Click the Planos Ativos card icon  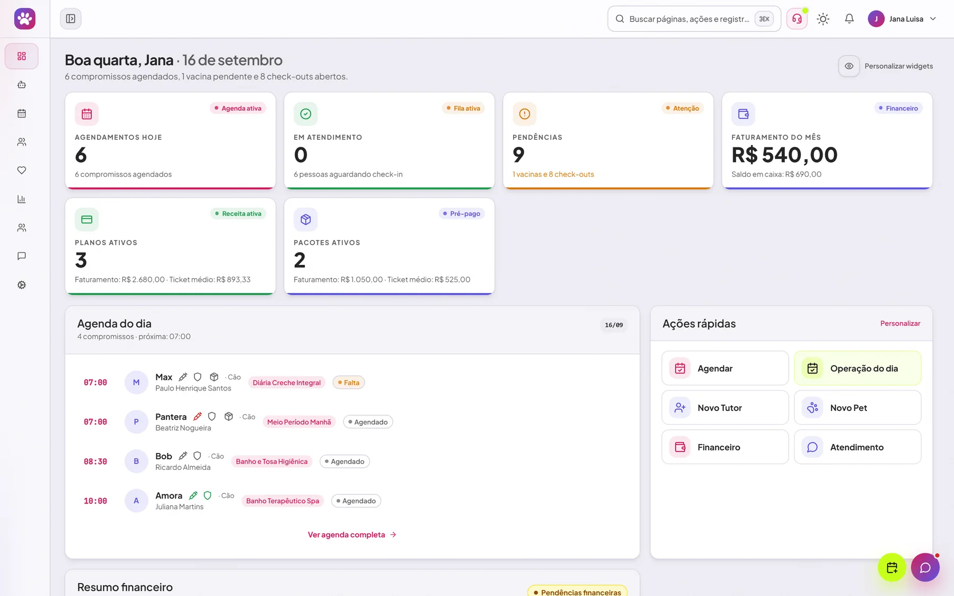pyautogui.click(x=87, y=219)
